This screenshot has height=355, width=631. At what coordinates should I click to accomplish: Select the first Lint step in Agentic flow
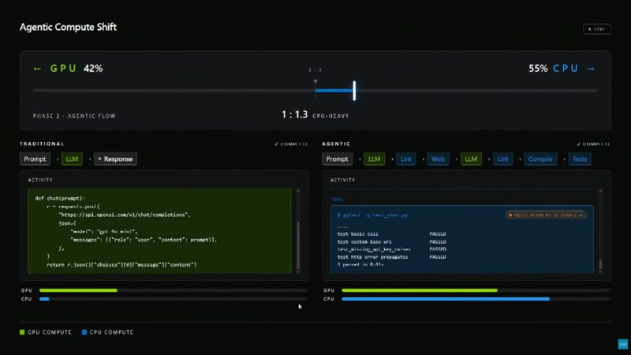pyautogui.click(x=406, y=159)
